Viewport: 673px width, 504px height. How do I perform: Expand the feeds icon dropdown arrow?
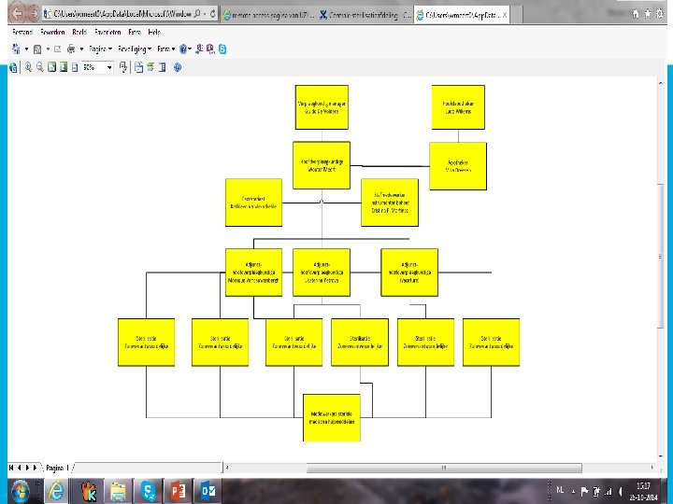48,49
